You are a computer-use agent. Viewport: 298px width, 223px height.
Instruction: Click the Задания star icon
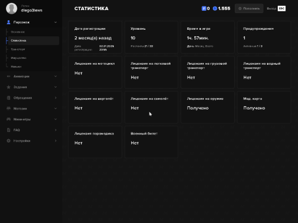click(x=8, y=87)
